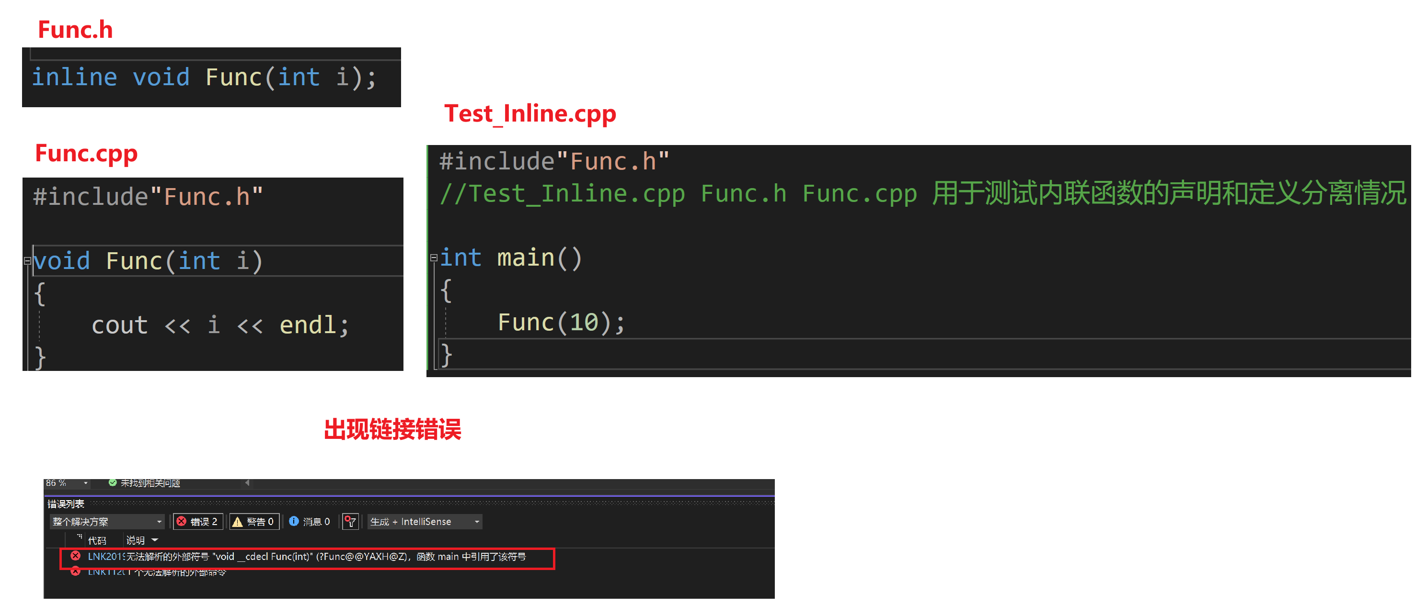Click the 错误列表 panel title
1415x604 pixels.
click(66, 504)
